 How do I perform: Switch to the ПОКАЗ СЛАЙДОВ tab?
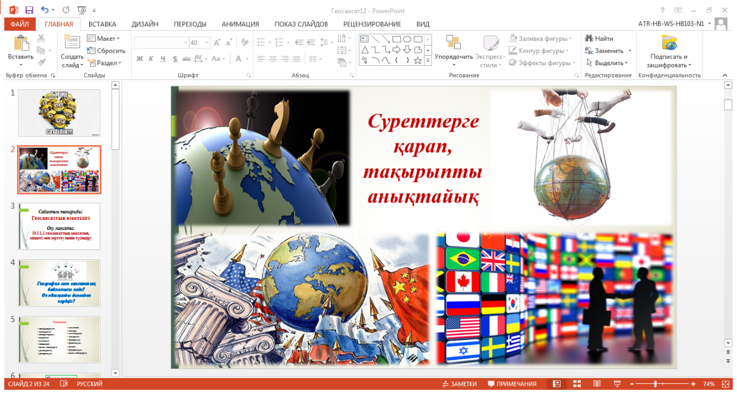coord(301,24)
